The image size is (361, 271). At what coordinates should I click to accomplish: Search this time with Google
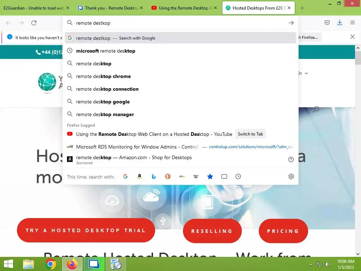point(126,176)
